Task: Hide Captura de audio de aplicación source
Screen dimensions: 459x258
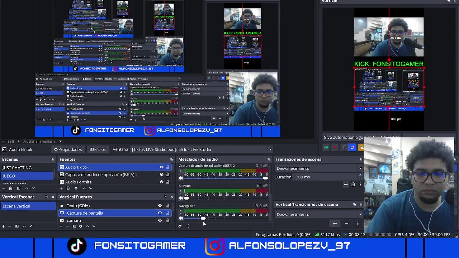Action: [x=161, y=175]
